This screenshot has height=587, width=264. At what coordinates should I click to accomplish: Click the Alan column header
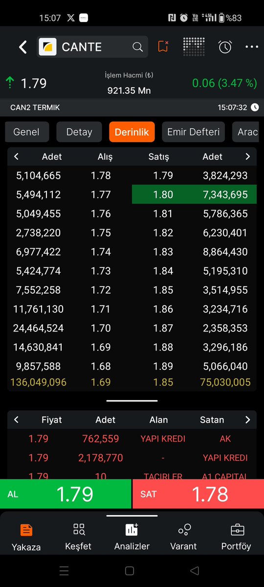(x=158, y=420)
